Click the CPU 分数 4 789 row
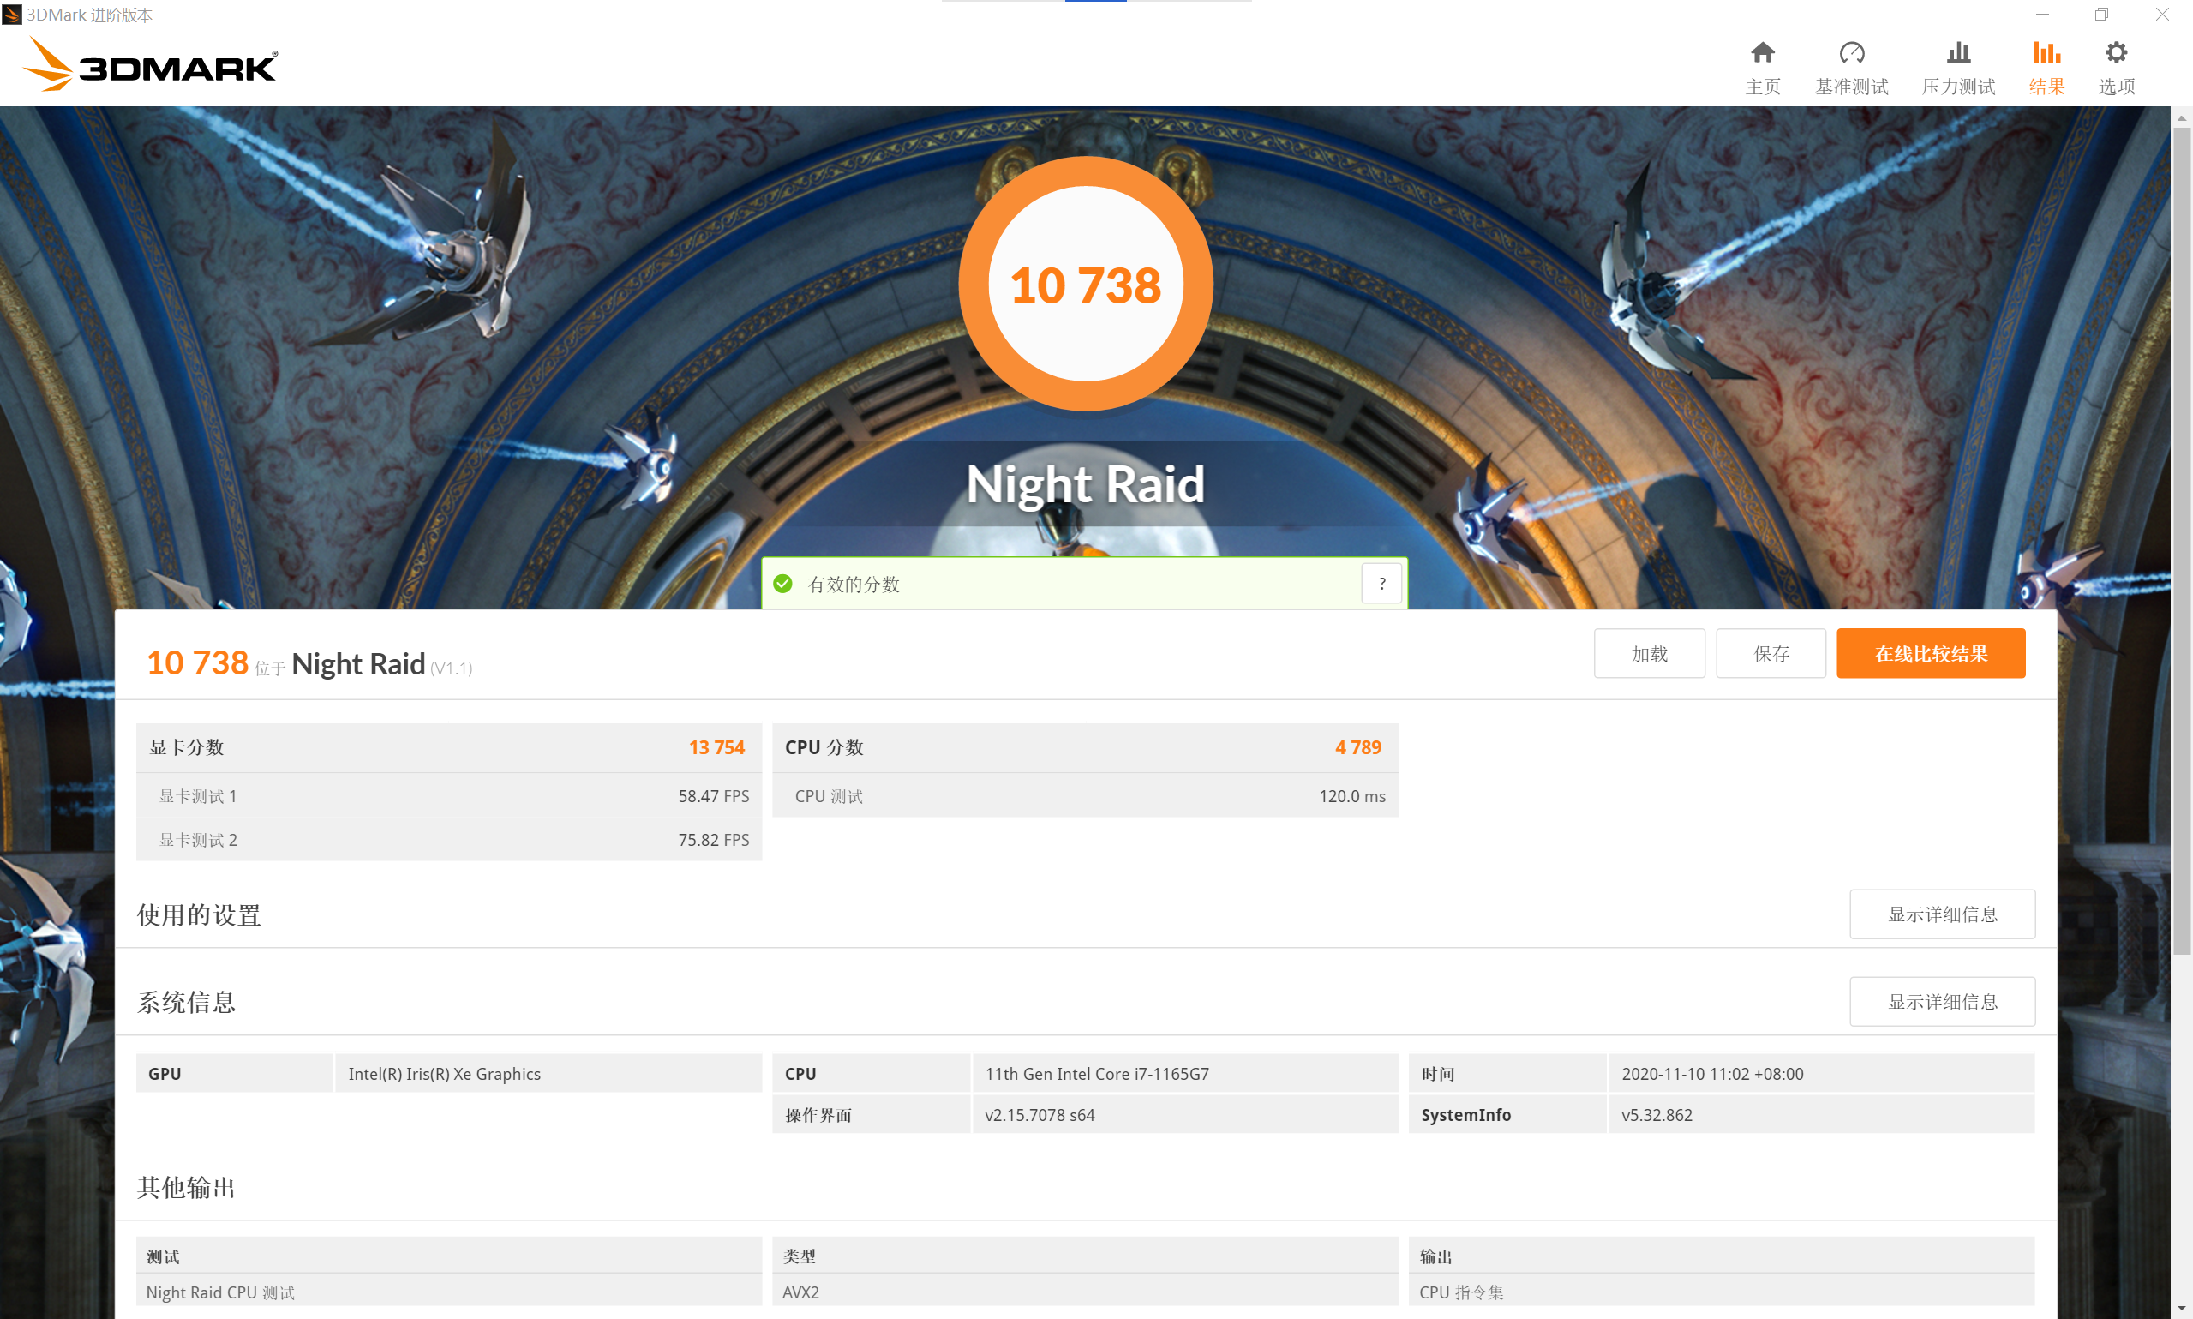 tap(1085, 747)
